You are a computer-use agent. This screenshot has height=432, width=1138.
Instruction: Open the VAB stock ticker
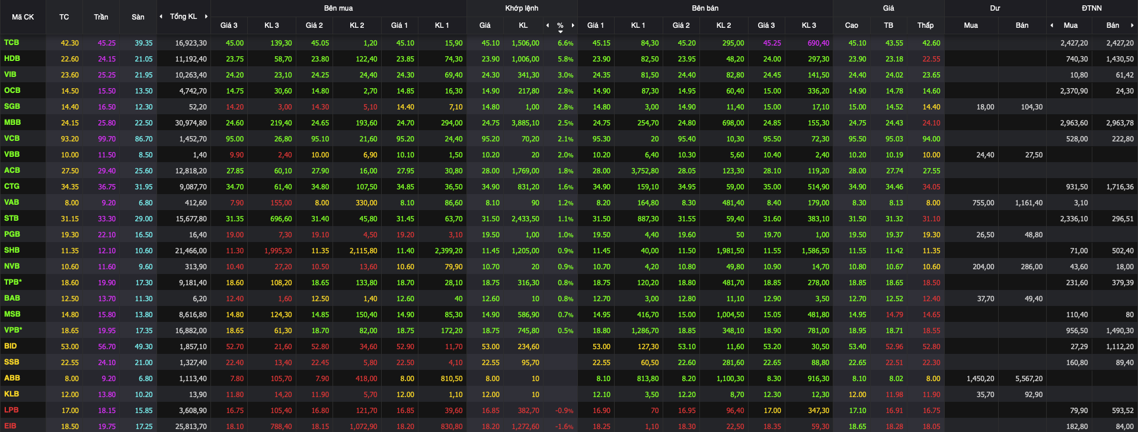(x=12, y=202)
